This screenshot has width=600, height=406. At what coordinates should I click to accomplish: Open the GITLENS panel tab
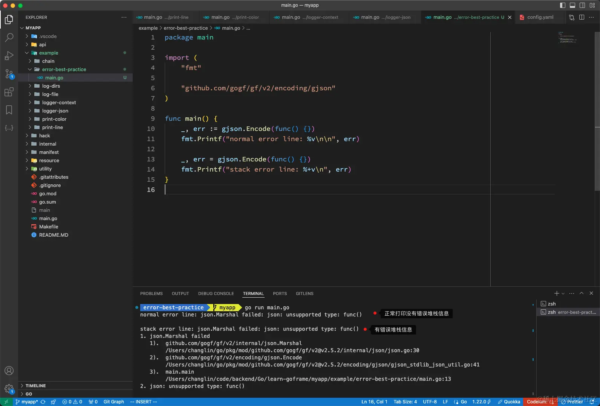coord(305,293)
